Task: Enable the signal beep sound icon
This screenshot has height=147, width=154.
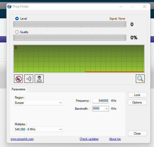Action: (29, 79)
